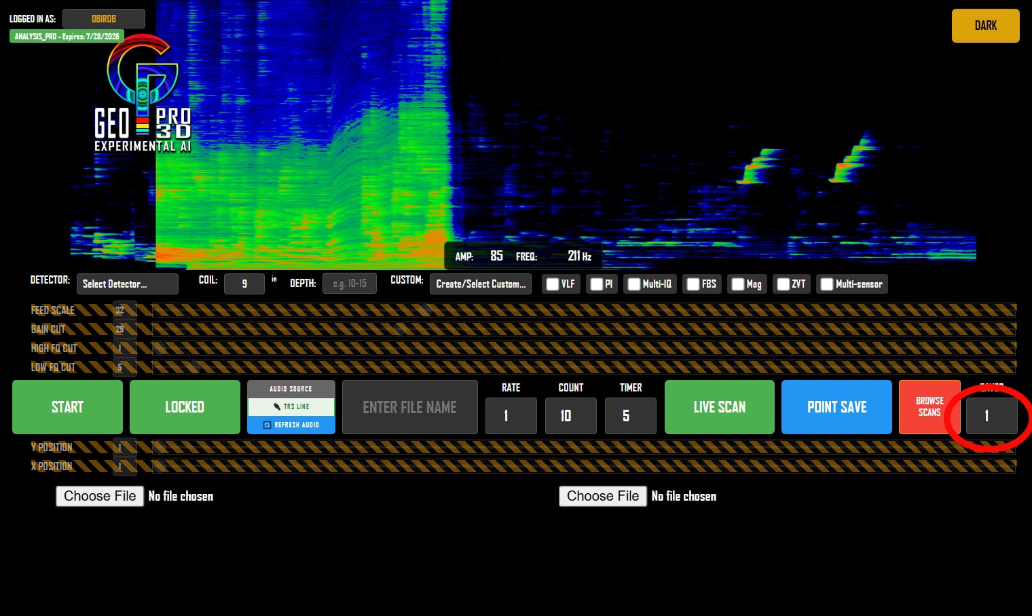Check the FBS option
1032x616 pixels.
pyautogui.click(x=693, y=284)
